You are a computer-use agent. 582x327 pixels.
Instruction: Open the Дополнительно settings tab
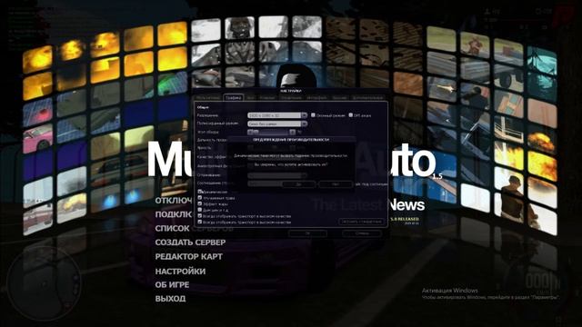[x=367, y=98]
